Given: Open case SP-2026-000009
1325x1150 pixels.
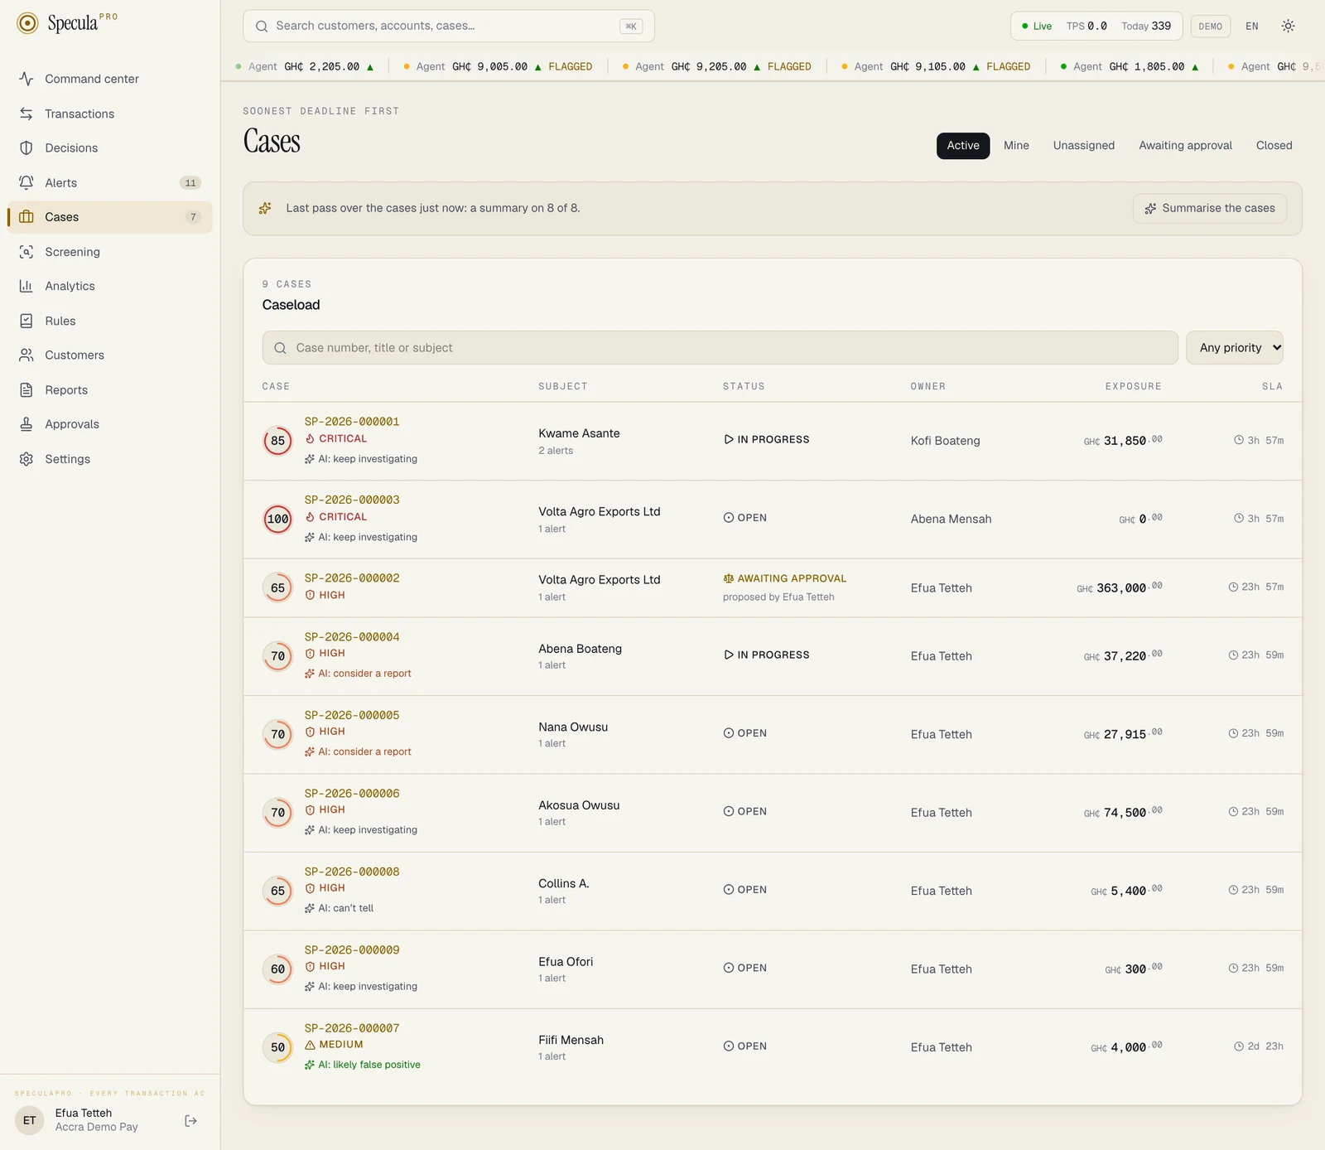Looking at the screenshot, I should tap(352, 950).
